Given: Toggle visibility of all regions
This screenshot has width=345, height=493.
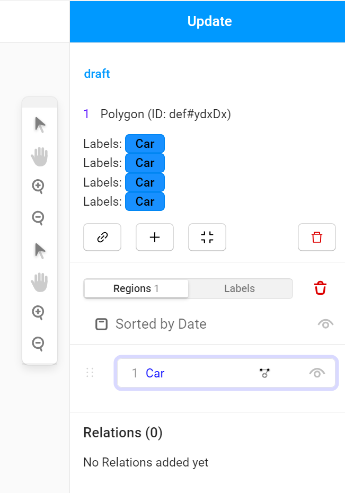Looking at the screenshot, I should click(325, 324).
